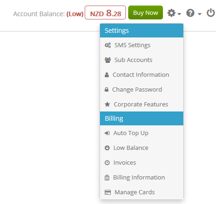The width and height of the screenshot is (218, 204).
Task: Click the NZD 8.28 balance box
Action: pos(105,12)
